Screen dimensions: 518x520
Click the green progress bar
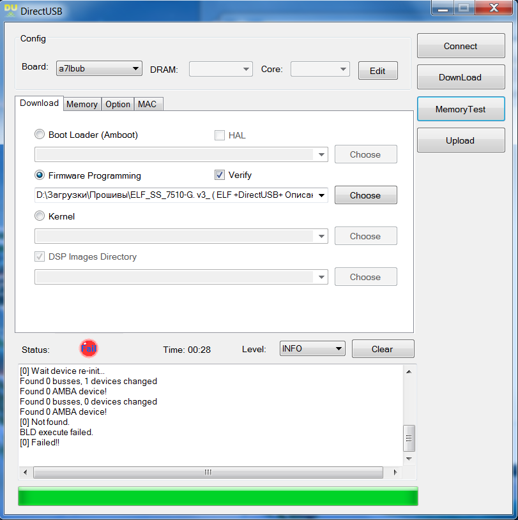[218, 496]
